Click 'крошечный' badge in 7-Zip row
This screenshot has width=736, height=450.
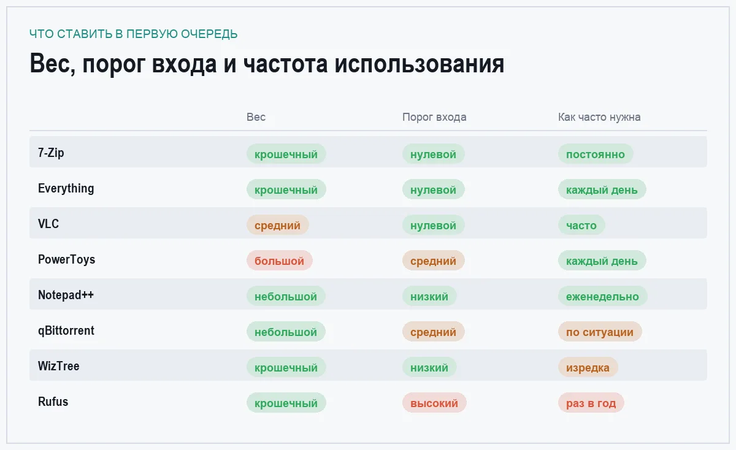[286, 154]
